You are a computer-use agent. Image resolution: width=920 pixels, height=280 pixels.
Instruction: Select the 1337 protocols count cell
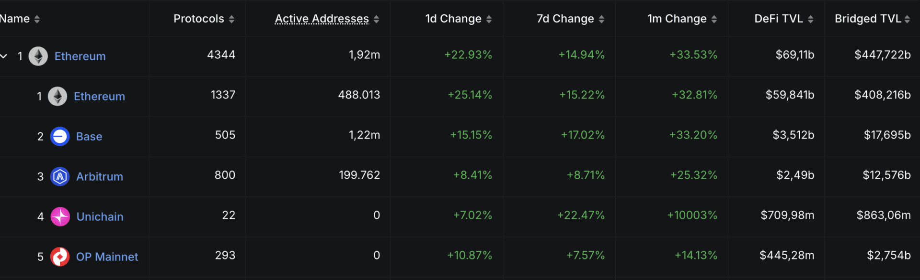pyautogui.click(x=223, y=95)
